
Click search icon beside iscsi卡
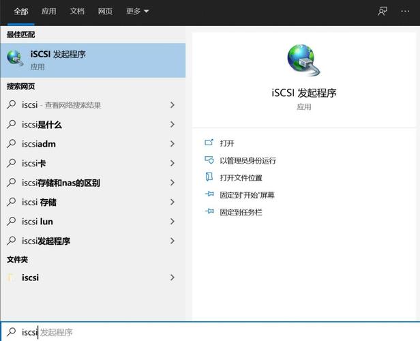pos(11,163)
